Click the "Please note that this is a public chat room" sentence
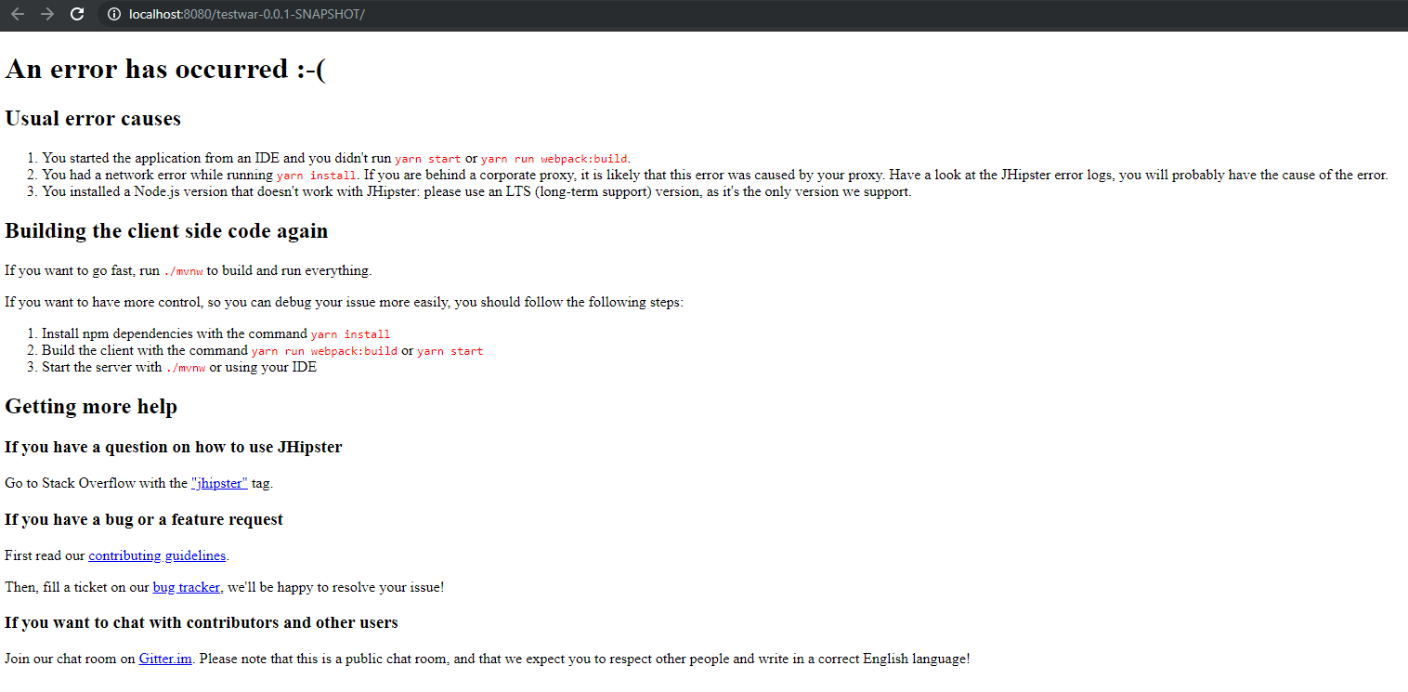Screen dimensions: 1408x692 pos(585,659)
